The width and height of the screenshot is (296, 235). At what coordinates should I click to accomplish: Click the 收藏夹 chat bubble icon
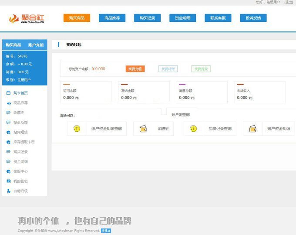9,112
